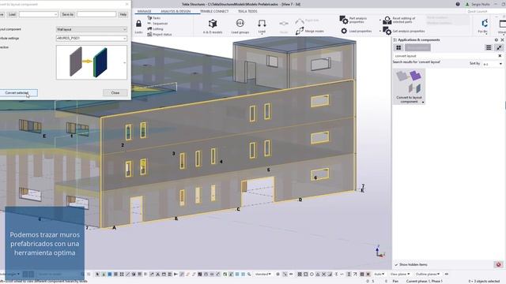This screenshot has width=506, height=284.
Task: Close the Applications & components panel
Action: (x=502, y=40)
